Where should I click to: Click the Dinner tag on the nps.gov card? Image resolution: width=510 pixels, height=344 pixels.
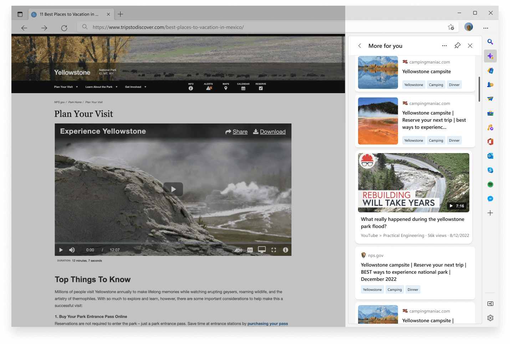click(x=413, y=289)
